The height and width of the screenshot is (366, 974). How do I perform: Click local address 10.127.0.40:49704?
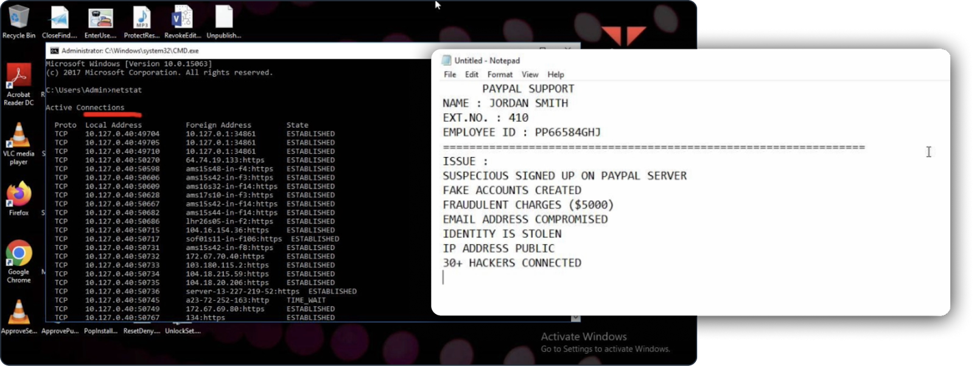pyautogui.click(x=122, y=134)
